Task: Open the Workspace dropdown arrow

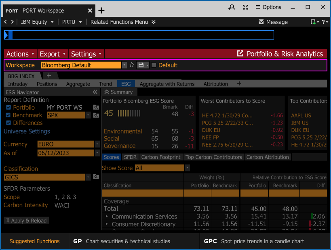Action: (x=124, y=65)
